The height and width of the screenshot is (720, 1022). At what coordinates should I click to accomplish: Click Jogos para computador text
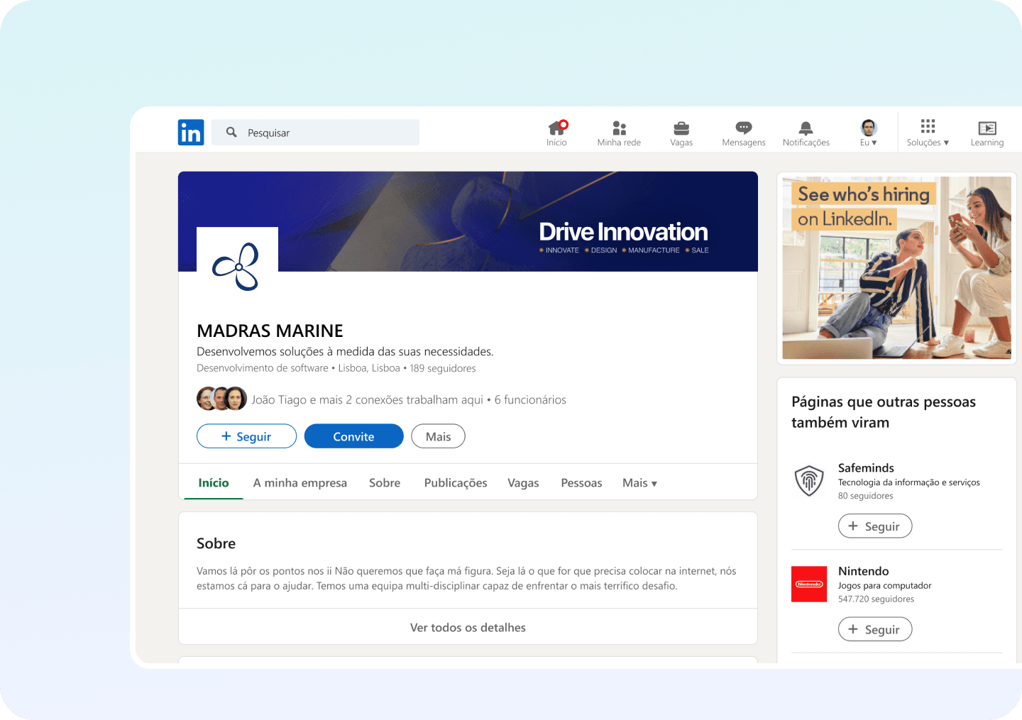[884, 586]
